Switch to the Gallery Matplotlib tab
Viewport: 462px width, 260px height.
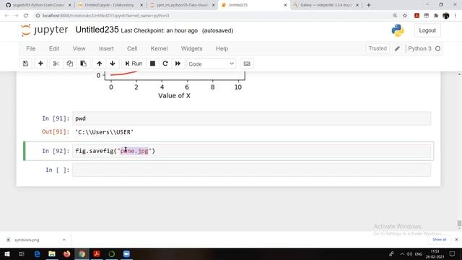coord(326,5)
